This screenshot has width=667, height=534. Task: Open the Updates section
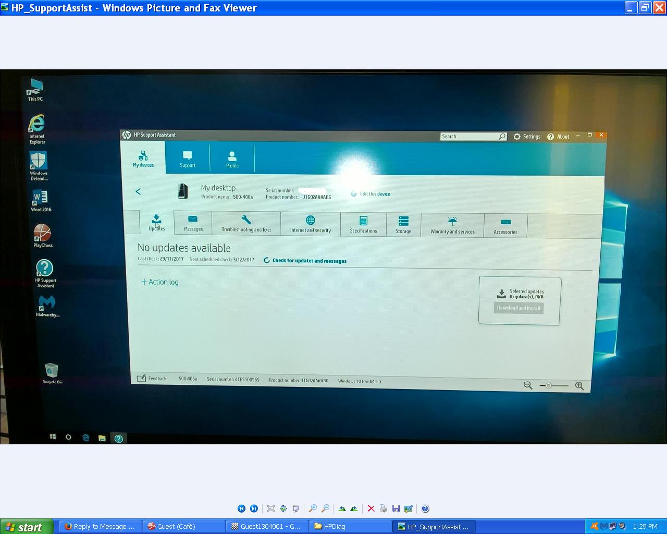coord(156,222)
